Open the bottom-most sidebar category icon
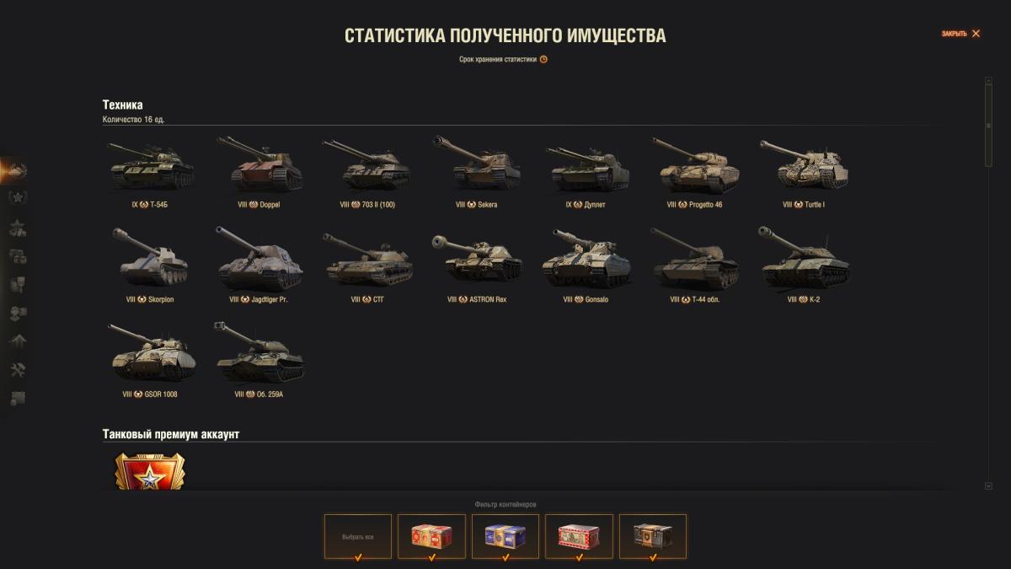The height and width of the screenshot is (569, 1011). [x=18, y=399]
